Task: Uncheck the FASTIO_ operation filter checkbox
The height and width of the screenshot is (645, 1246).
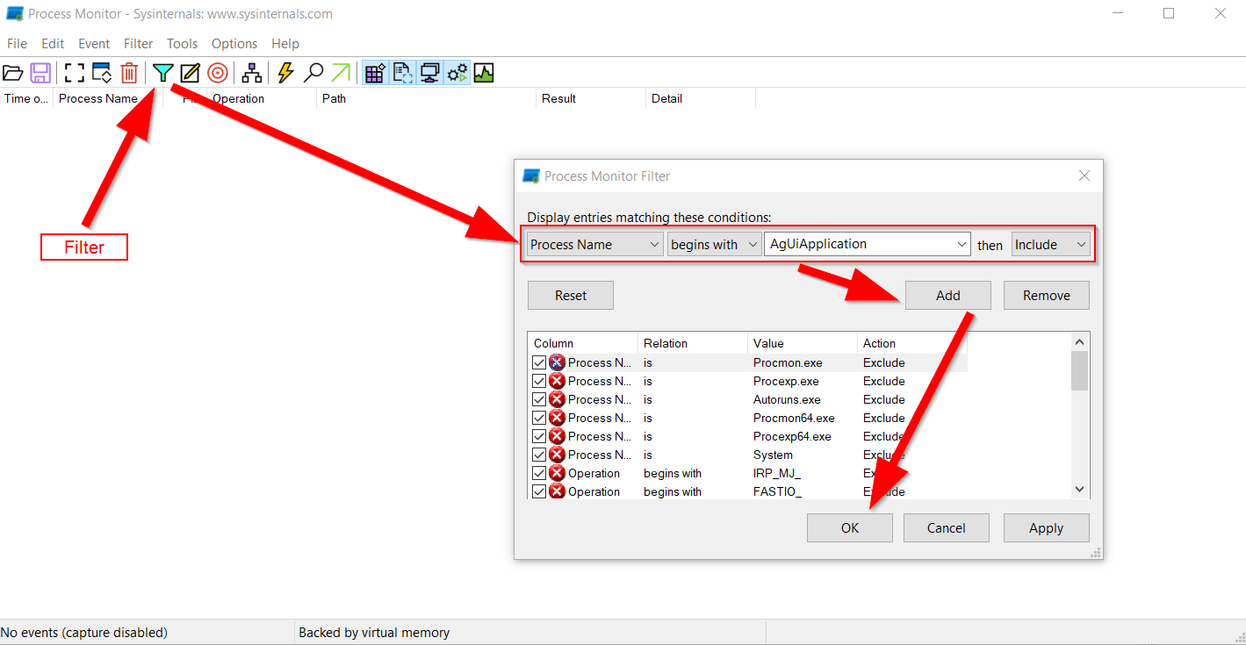Action: (x=539, y=491)
